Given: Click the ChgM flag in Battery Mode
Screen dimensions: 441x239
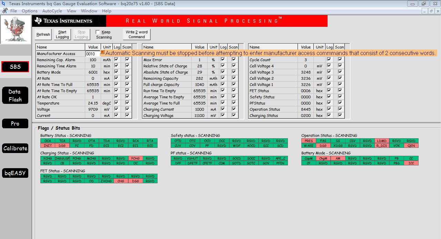Looking at the screenshot, I should [323, 159].
